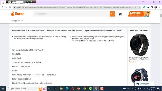Screen dimensions: 162x91
Task: Click the taskbar volume icon
Action: 147,89
